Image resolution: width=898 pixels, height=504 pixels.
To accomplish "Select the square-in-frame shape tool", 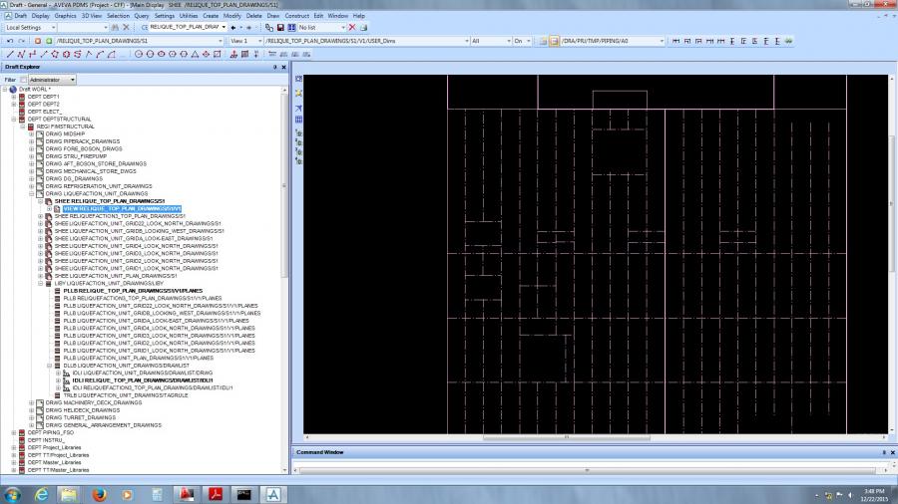I will tap(218, 55).
